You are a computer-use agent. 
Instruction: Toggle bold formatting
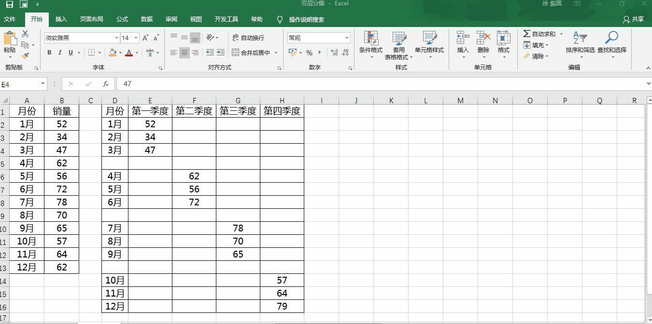click(49, 53)
